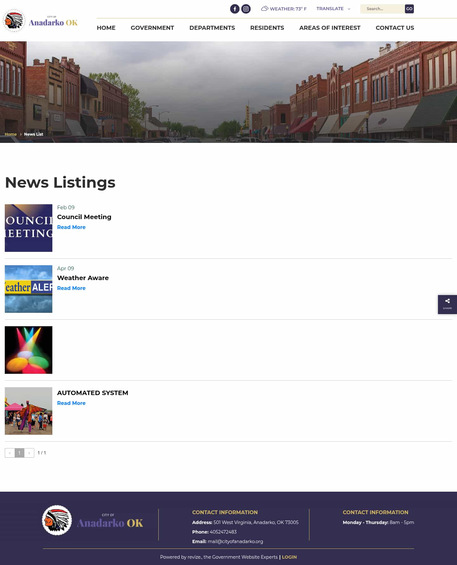Click the GO search button
457x565 pixels.
click(409, 9)
